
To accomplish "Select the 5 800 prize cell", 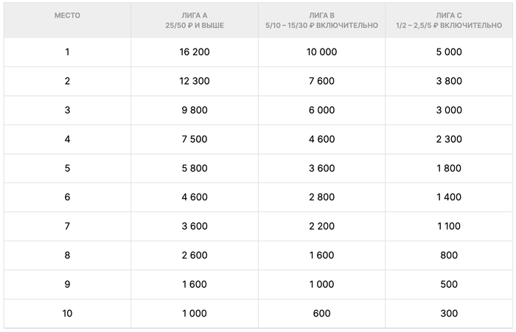I will tap(195, 169).
